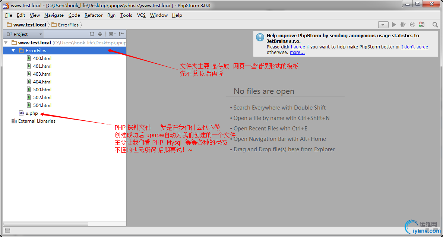Click the www.test.local root folder icon
Screen dimensions: 443x237
(x=14, y=42)
